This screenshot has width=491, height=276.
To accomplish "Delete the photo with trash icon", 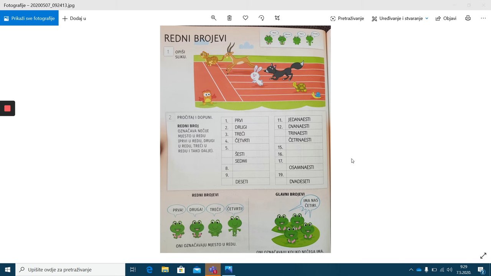I will 229,18.
